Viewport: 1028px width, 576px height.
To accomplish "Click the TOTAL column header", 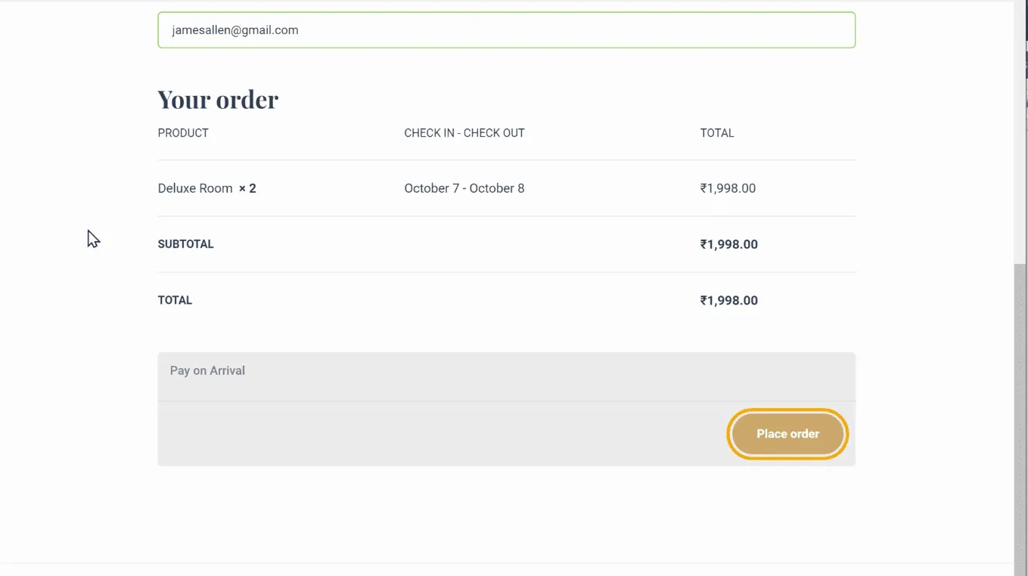I will pyautogui.click(x=716, y=133).
